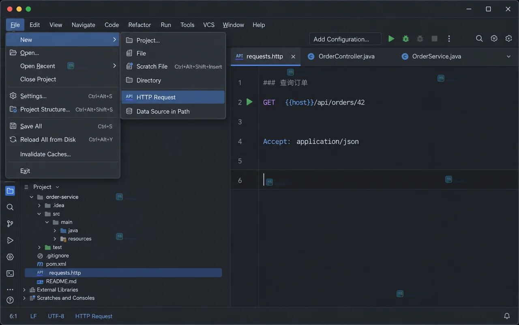Viewport: 519px width, 325px height.
Task: Open the Navigate menu
Action: (84, 25)
